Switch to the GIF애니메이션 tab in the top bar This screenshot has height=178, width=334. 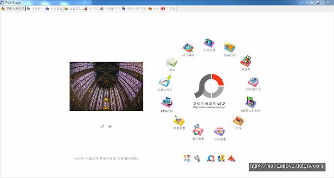tap(134, 8)
